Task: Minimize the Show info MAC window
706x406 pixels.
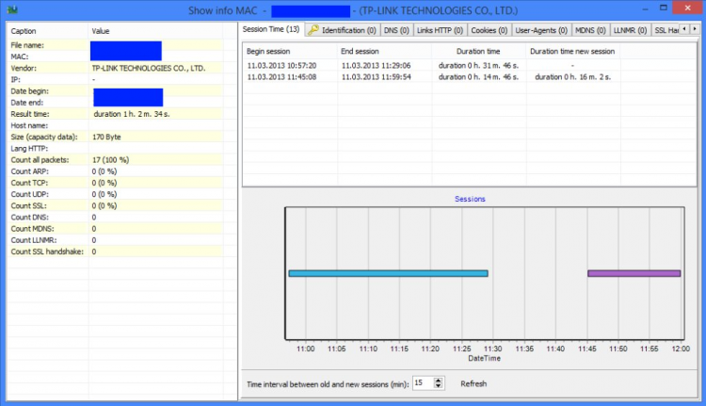Action: pyautogui.click(x=645, y=9)
